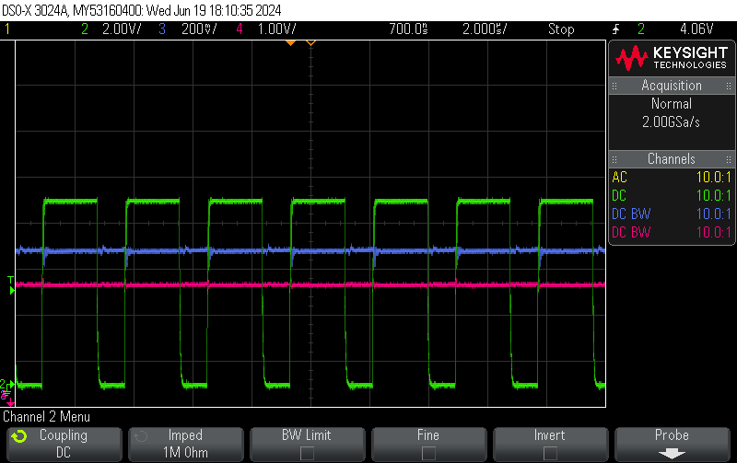Open the Acquisition panel header
This screenshot has height=463, width=737.
click(672, 86)
